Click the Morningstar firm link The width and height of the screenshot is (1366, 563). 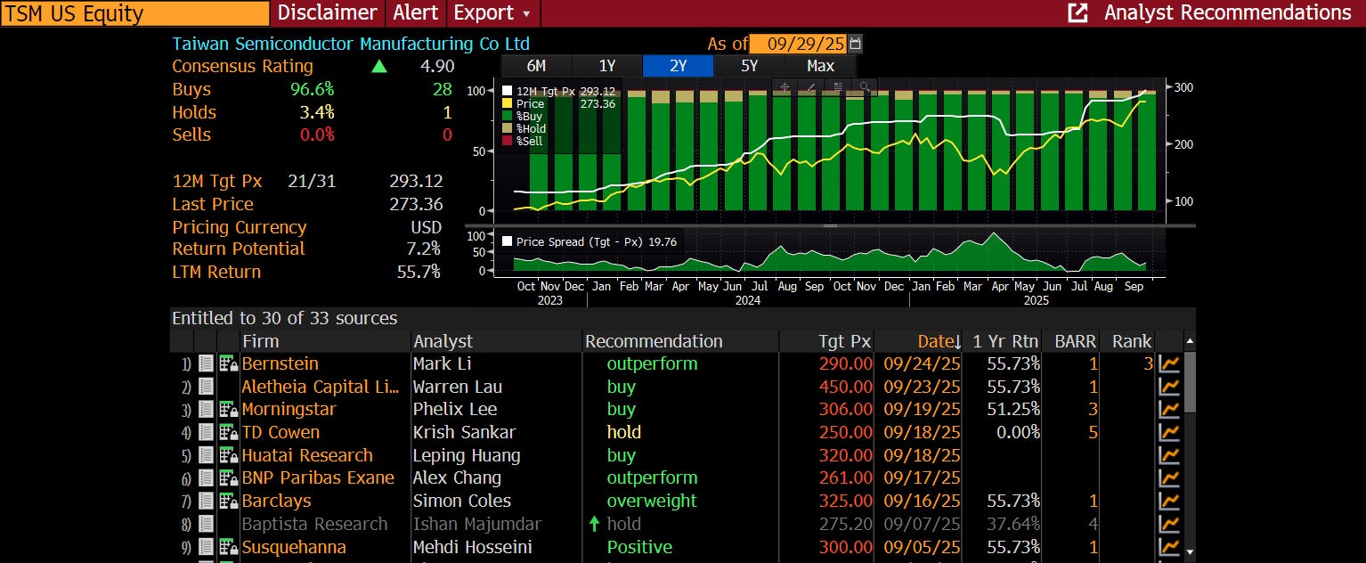(x=289, y=410)
